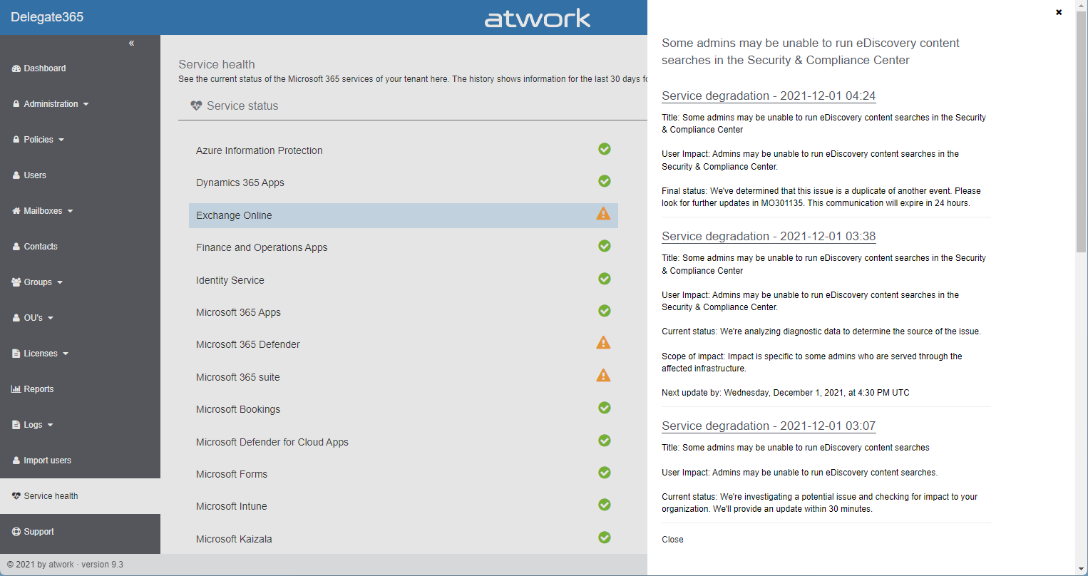The image size is (1088, 576).
Task: Click the Service status heartbeat icon
Action: tap(196, 106)
